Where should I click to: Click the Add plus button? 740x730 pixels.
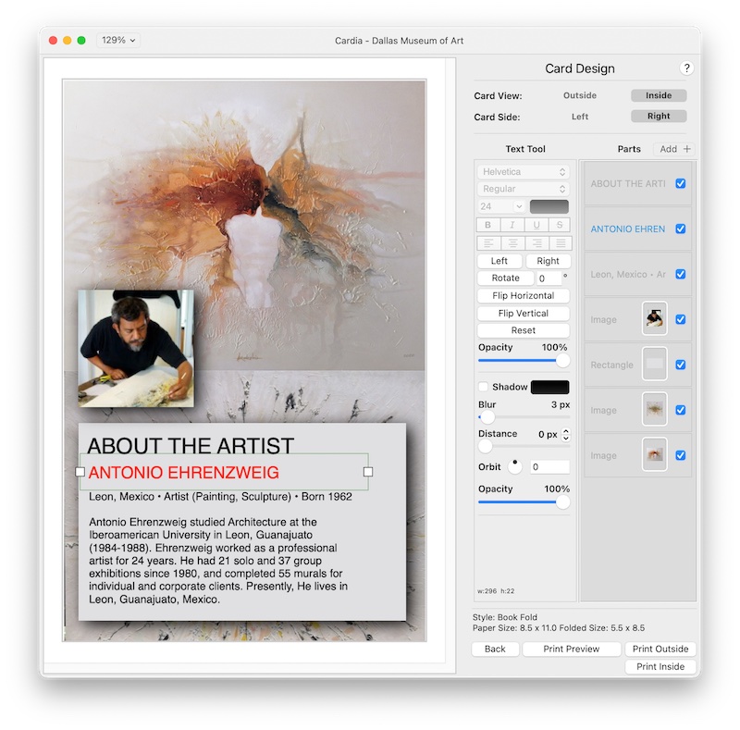click(675, 149)
